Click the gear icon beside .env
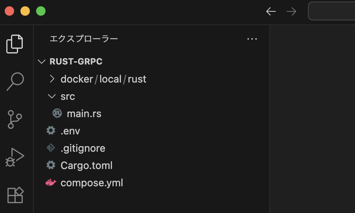This screenshot has width=355, height=213. click(x=51, y=130)
